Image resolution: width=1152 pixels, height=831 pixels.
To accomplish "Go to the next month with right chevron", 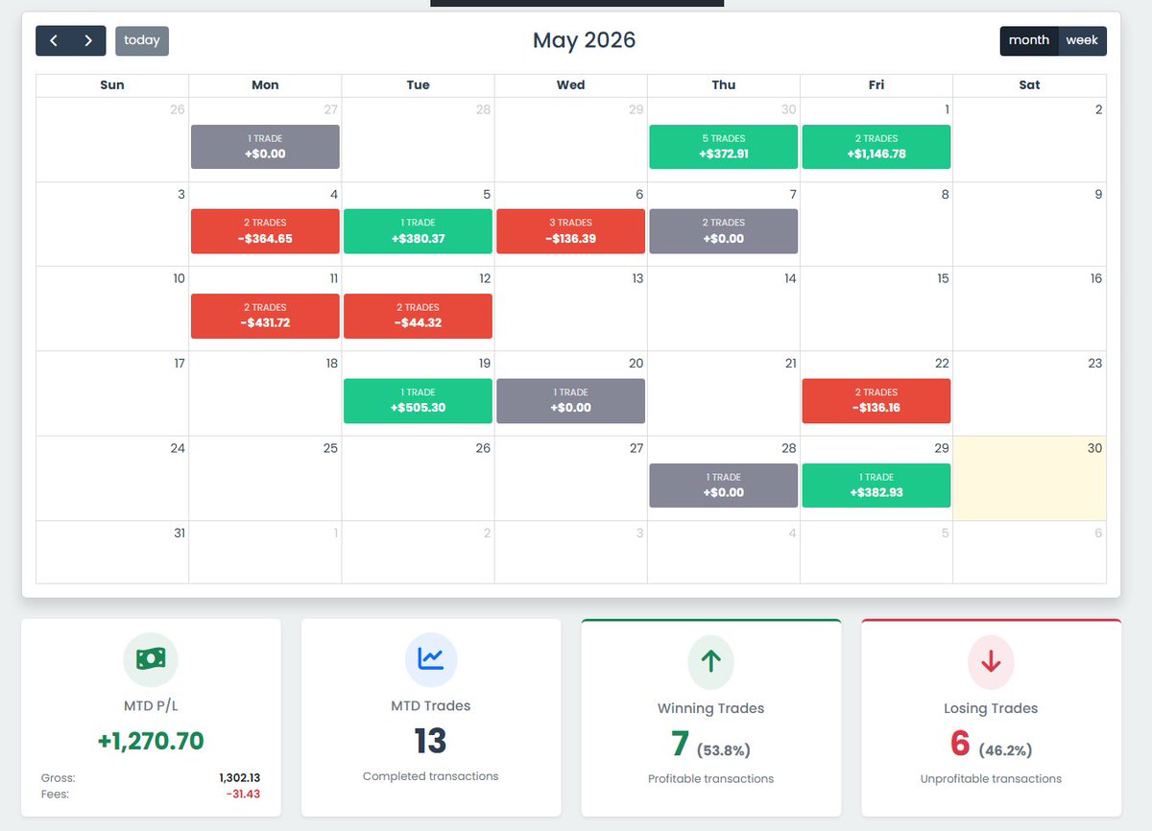I will click(88, 40).
